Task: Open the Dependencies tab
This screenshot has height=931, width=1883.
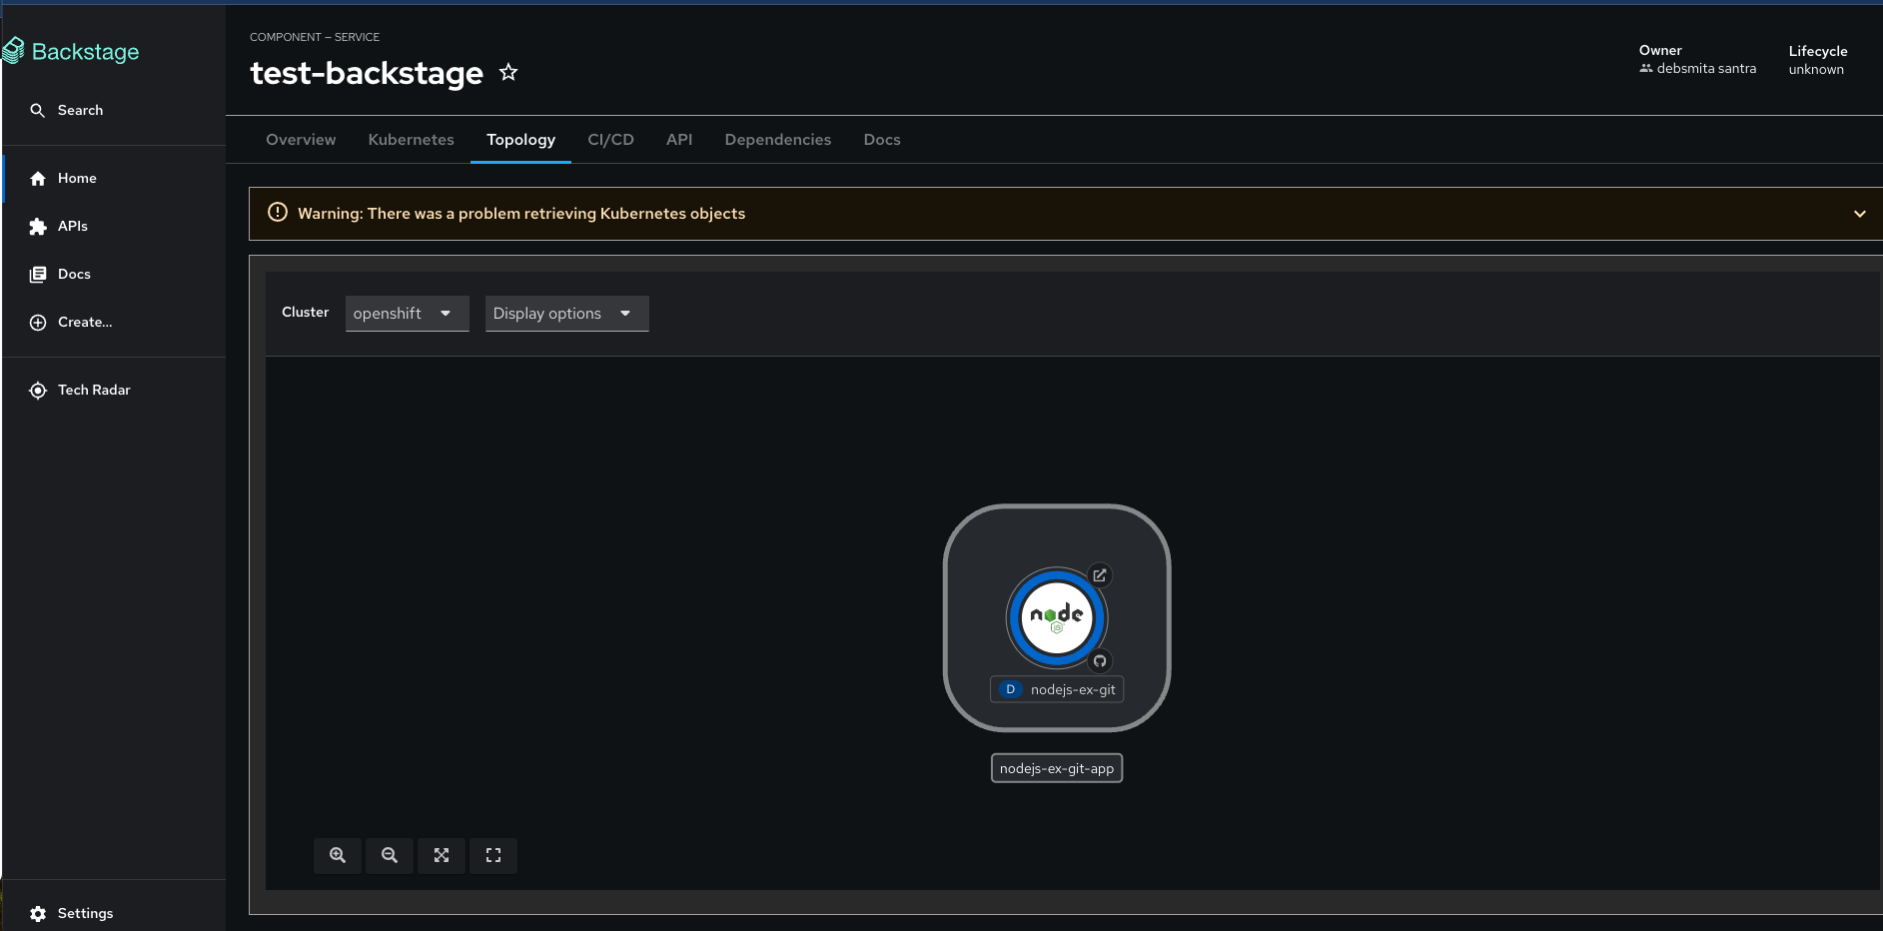Action: pyautogui.click(x=778, y=140)
